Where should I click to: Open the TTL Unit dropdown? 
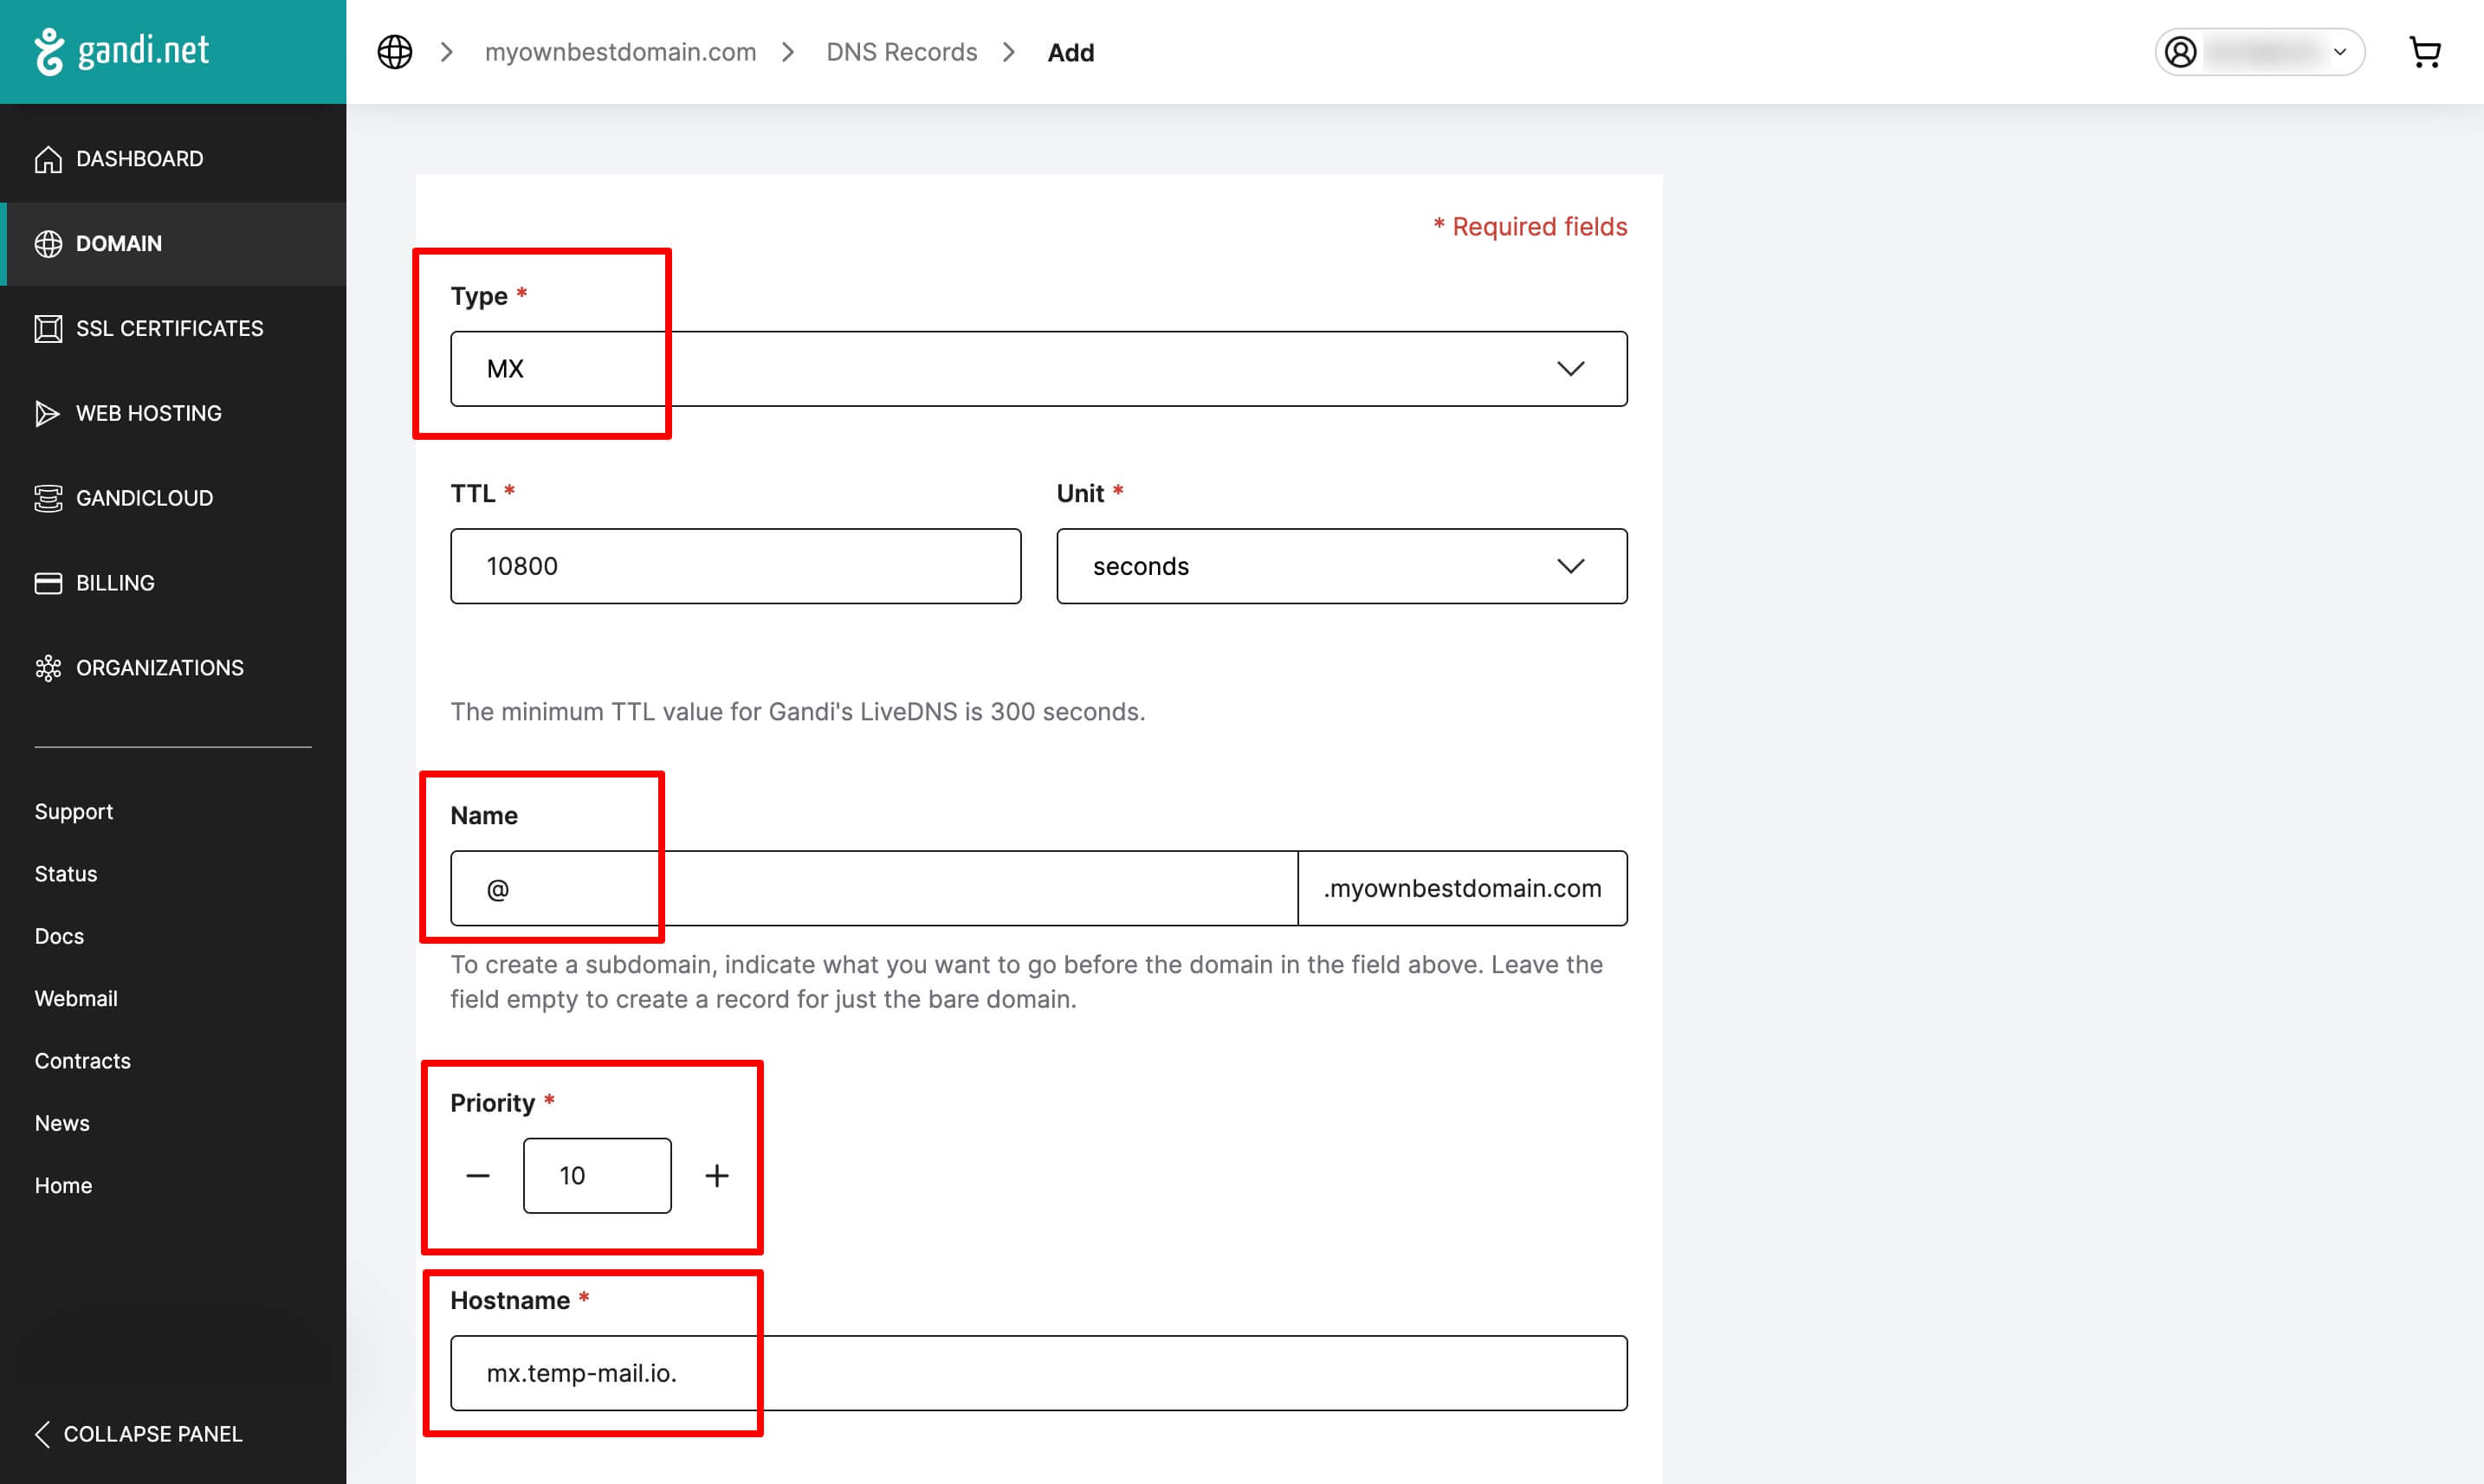(x=1341, y=566)
